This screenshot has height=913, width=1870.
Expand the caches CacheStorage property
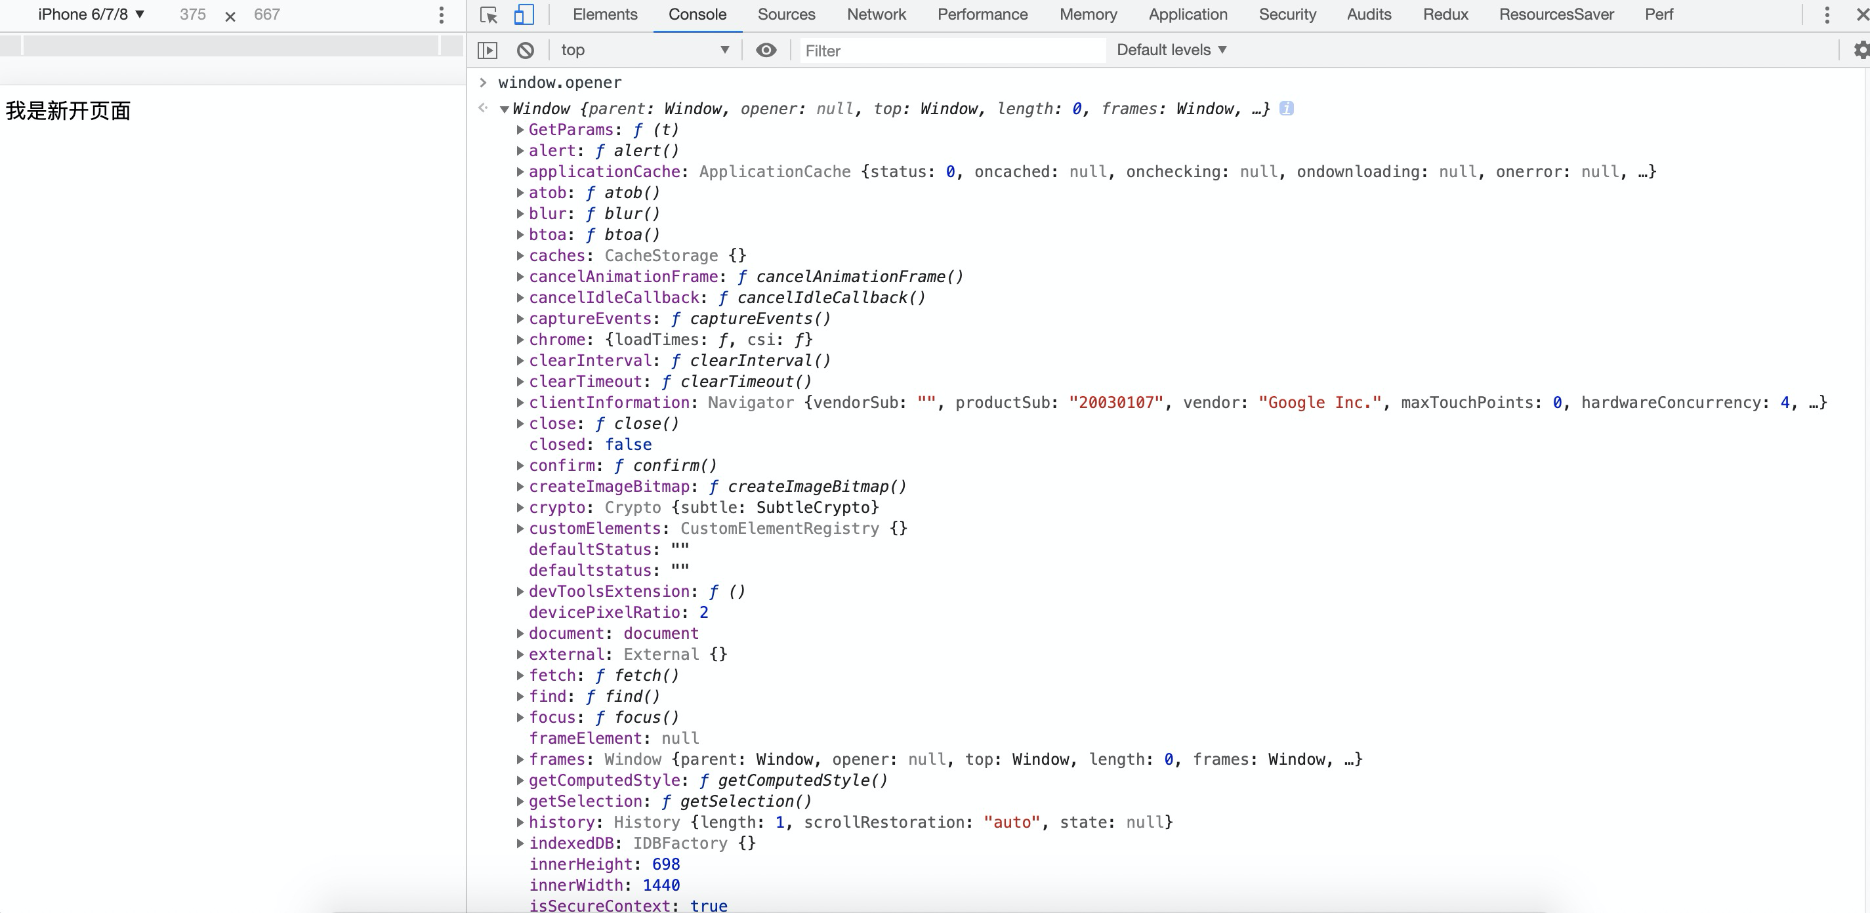pyautogui.click(x=520, y=255)
